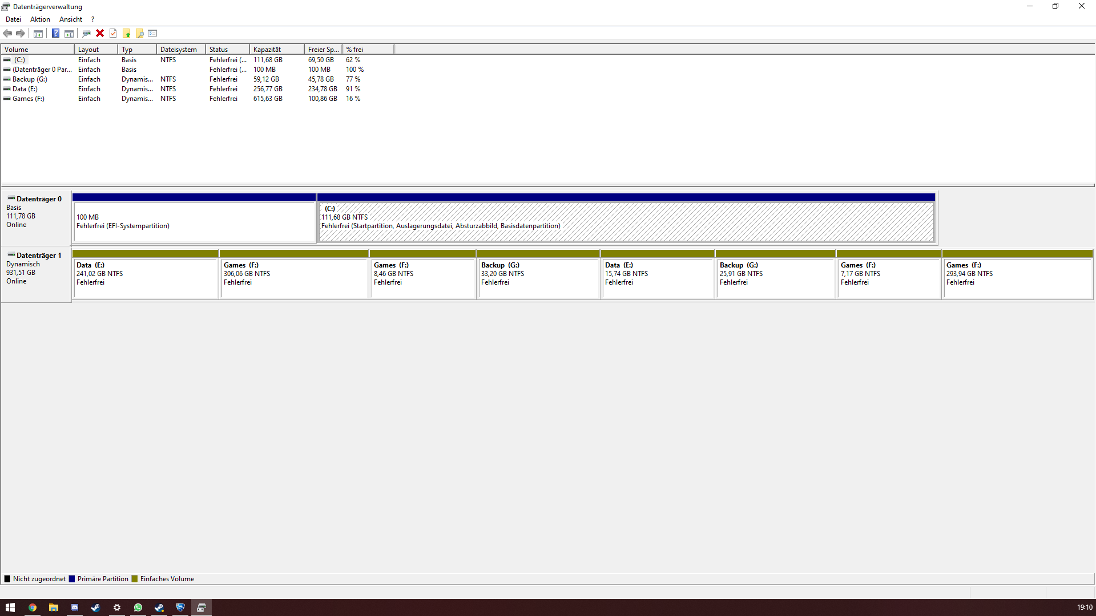Screen dimensions: 1096x616
Task: Click the folder with green arrow icon
Action: tap(127, 33)
